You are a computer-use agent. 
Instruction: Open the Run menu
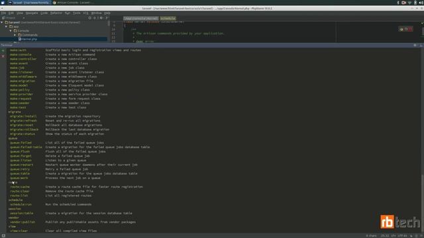(68, 13)
